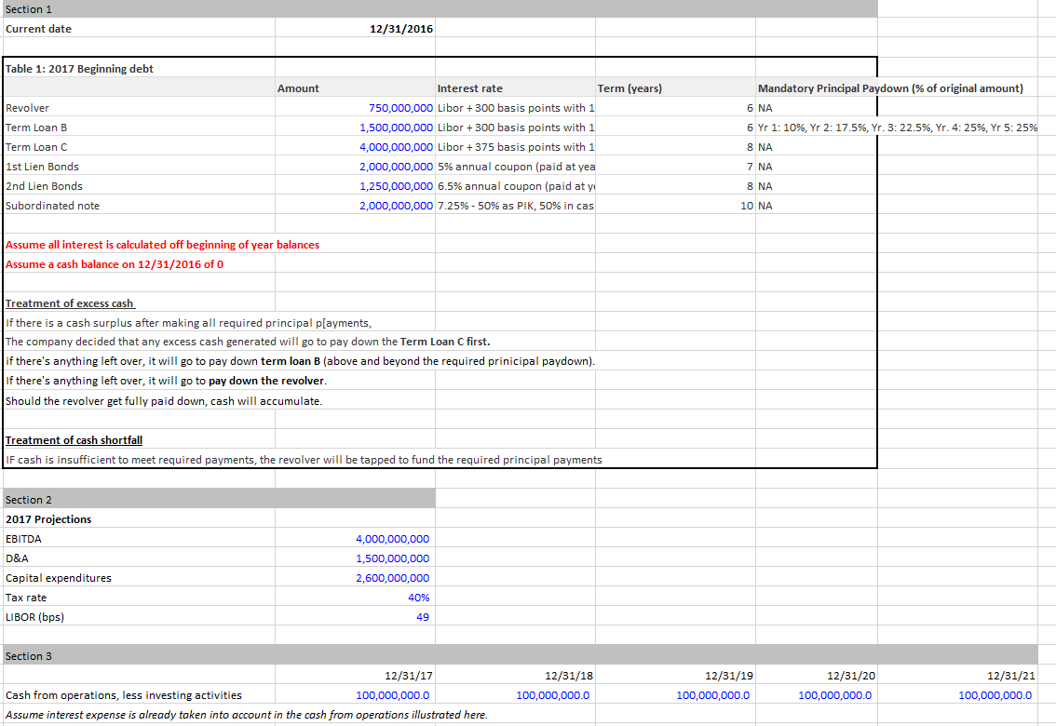This screenshot has width=1056, height=726.
Task: Select the 12/31/17 date header
Action: click(x=409, y=675)
